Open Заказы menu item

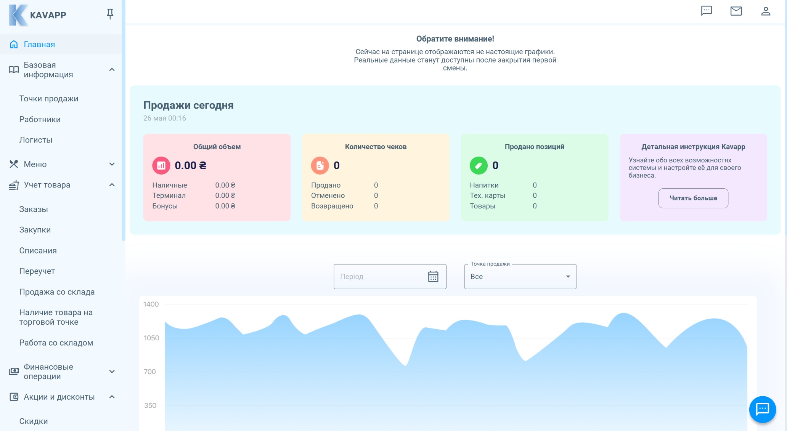34,209
